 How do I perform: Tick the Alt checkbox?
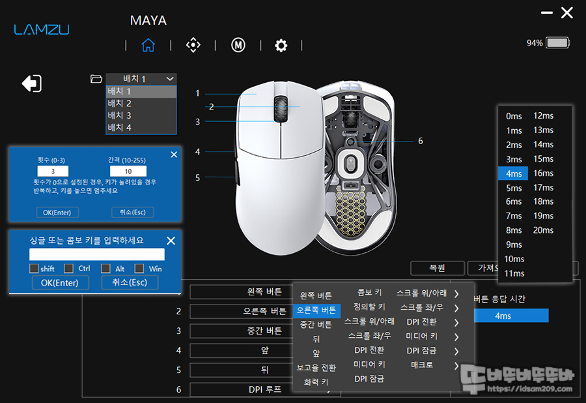point(105,268)
